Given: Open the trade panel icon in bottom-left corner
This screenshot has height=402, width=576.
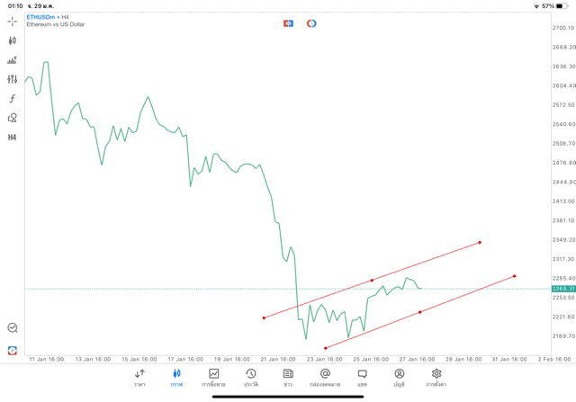Looking at the screenshot, I should tap(13, 350).
